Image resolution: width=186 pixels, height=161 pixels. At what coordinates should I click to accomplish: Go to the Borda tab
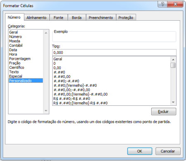click(x=76, y=18)
